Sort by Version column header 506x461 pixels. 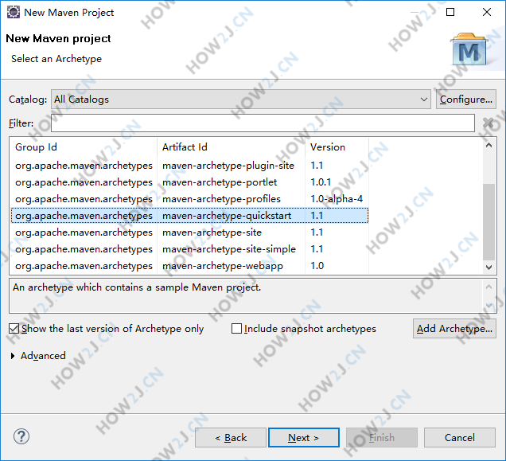[x=337, y=147]
